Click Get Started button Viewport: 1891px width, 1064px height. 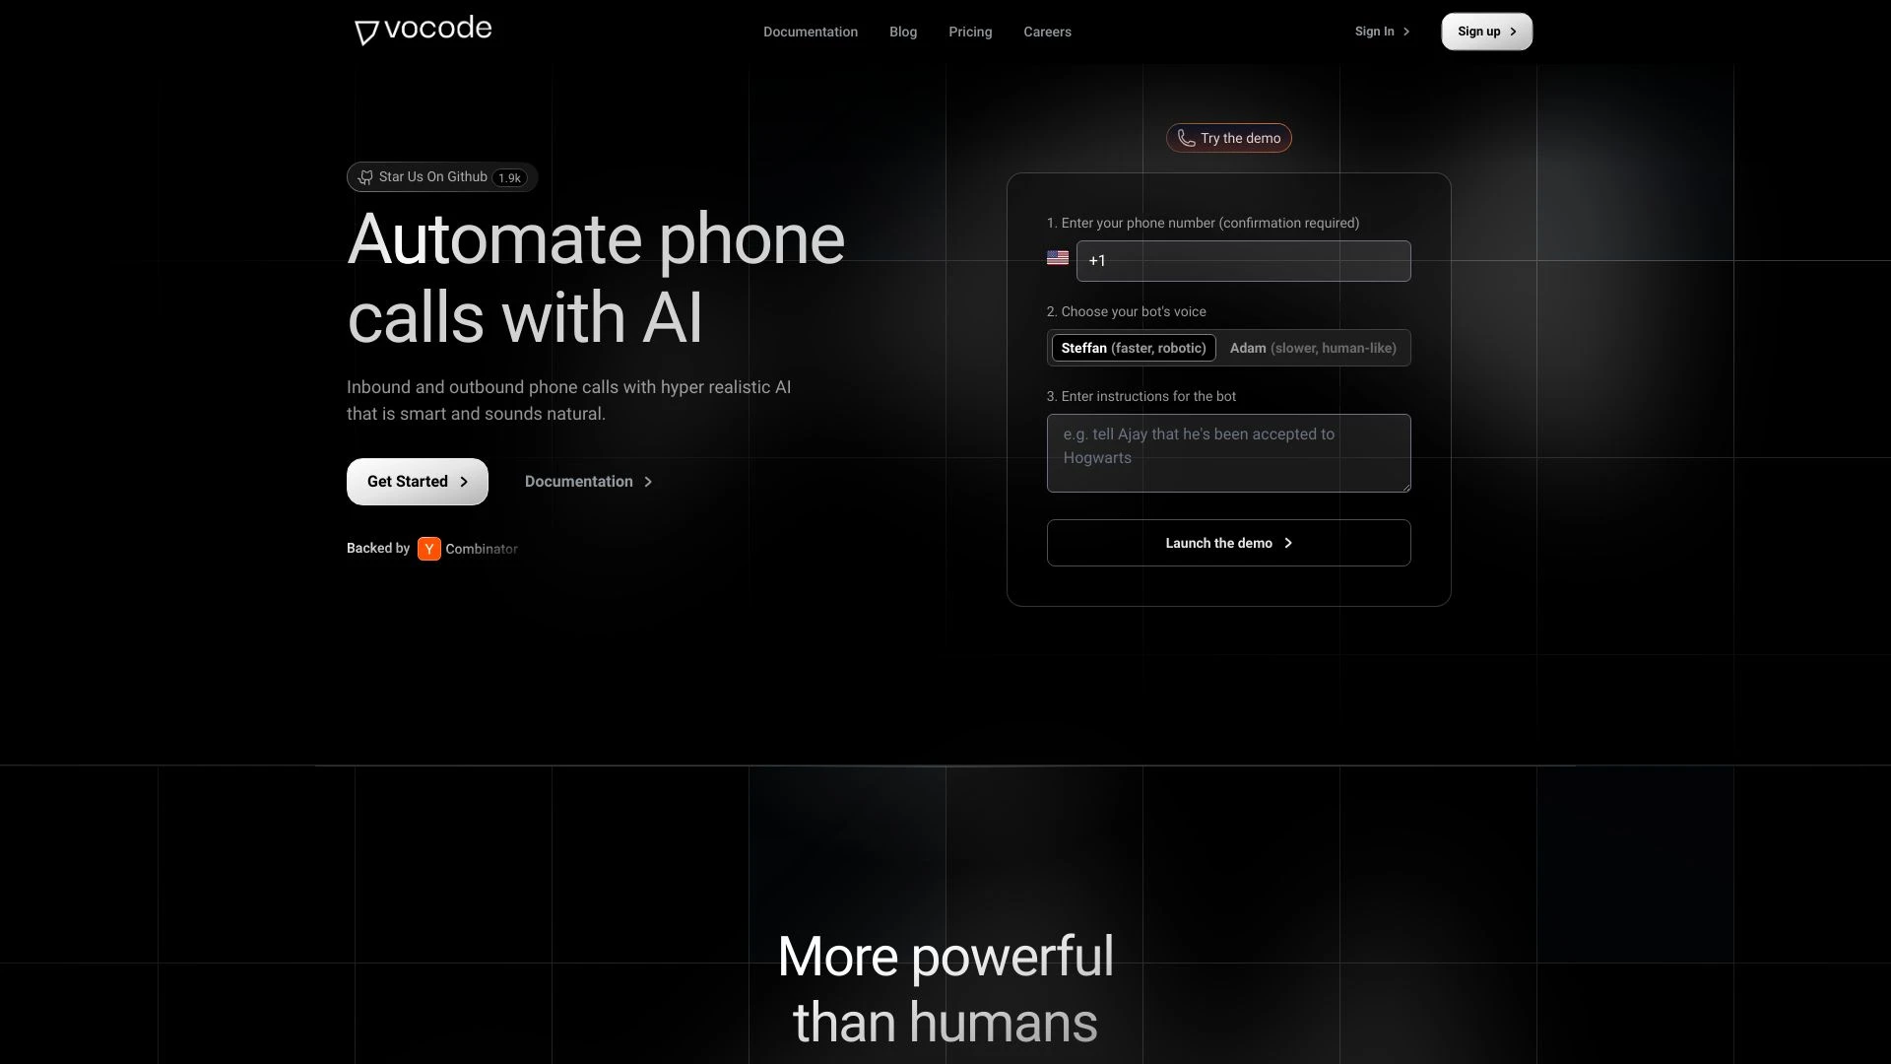tap(417, 481)
